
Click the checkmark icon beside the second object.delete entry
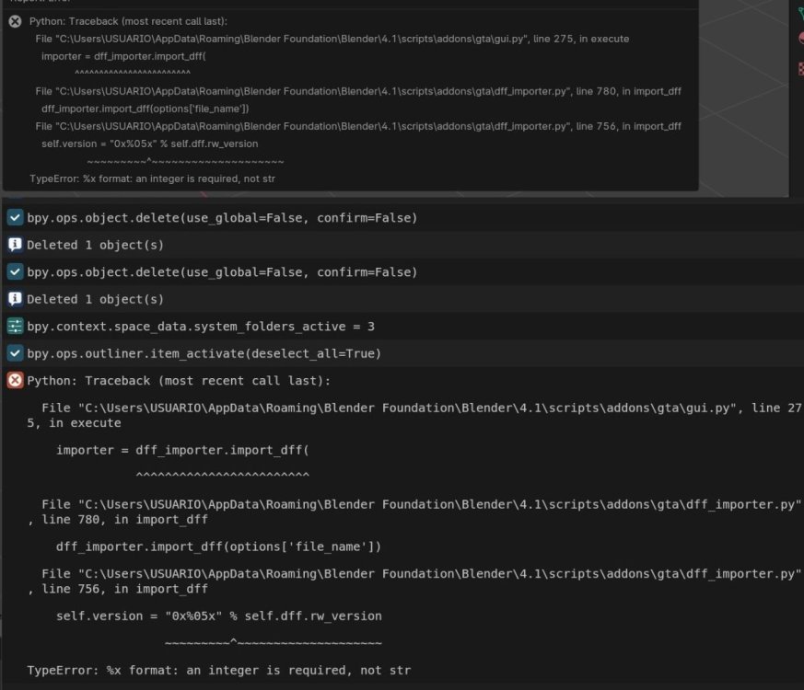pos(15,272)
